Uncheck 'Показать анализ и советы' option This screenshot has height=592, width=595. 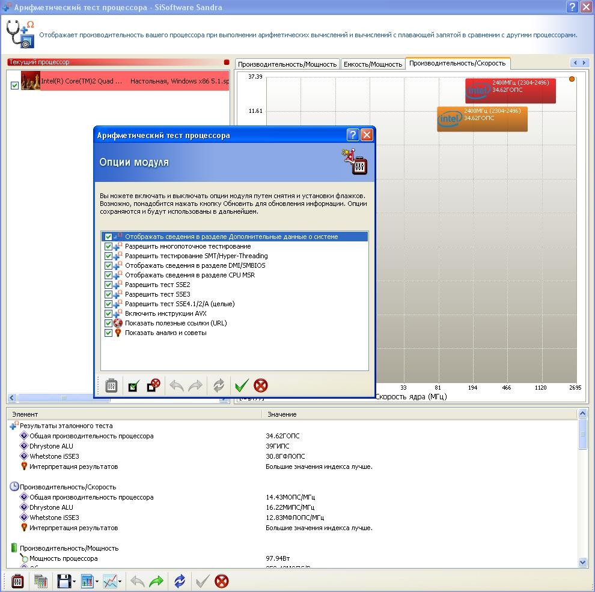(x=108, y=333)
